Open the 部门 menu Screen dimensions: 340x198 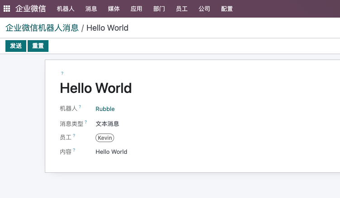point(159,9)
